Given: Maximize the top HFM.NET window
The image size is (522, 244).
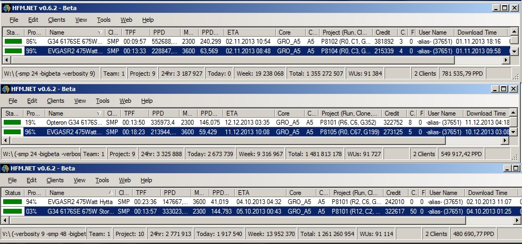Looking at the screenshot, I should click(505, 8).
